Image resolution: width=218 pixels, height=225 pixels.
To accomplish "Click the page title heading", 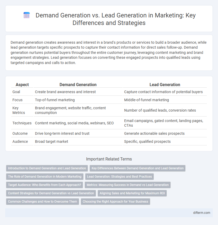I will [x=115, y=19].
